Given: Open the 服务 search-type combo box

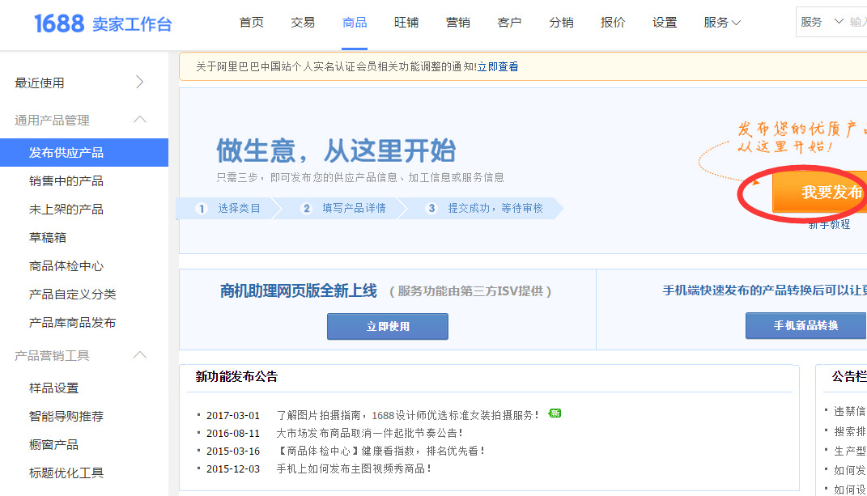Looking at the screenshot, I should tap(821, 22).
